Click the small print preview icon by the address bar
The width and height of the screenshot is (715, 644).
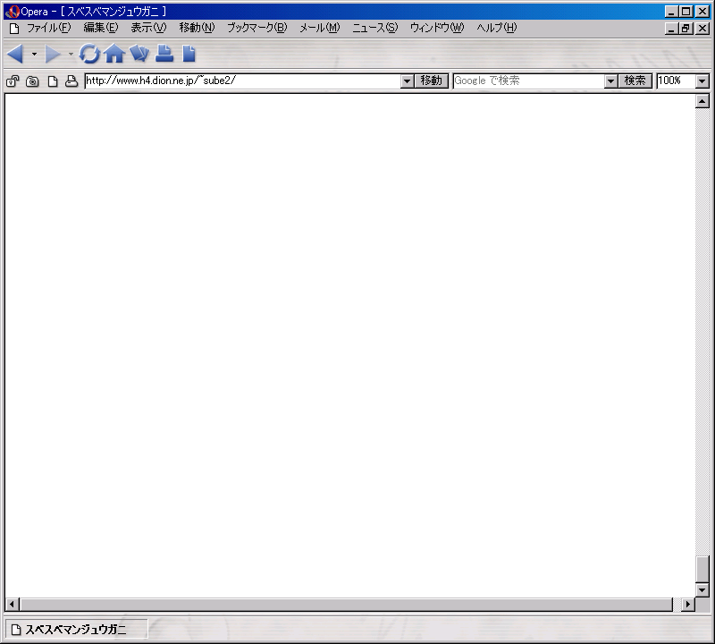pos(71,81)
